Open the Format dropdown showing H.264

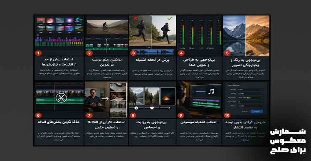pos(250,90)
